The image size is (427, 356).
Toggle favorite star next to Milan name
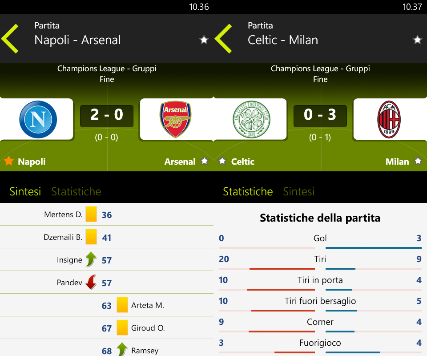click(x=418, y=161)
